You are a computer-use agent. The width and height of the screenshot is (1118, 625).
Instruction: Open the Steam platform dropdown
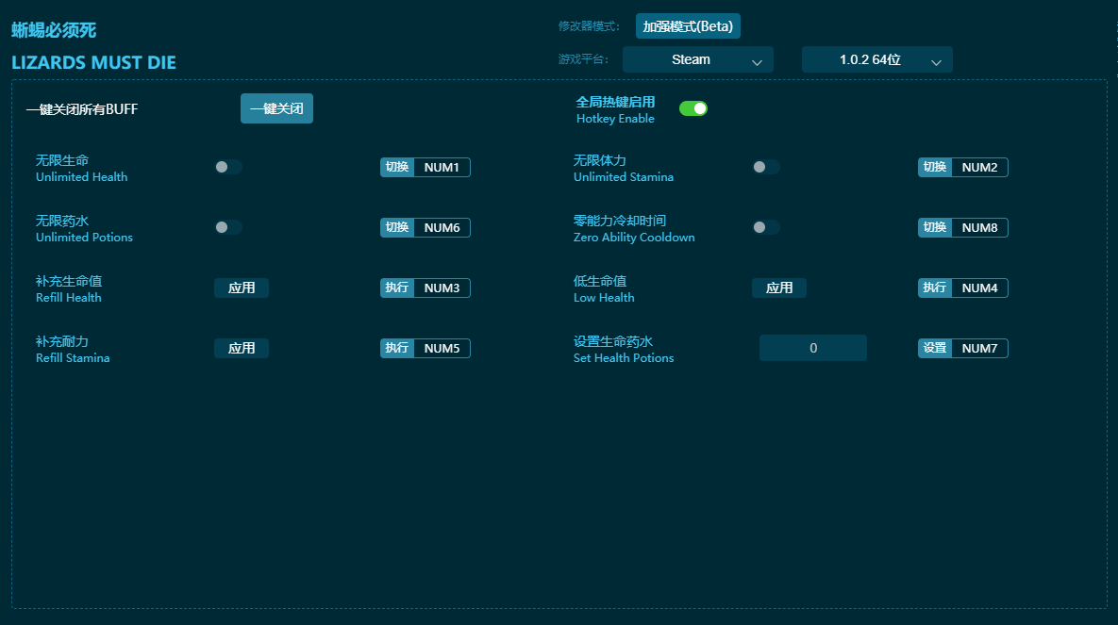click(697, 59)
